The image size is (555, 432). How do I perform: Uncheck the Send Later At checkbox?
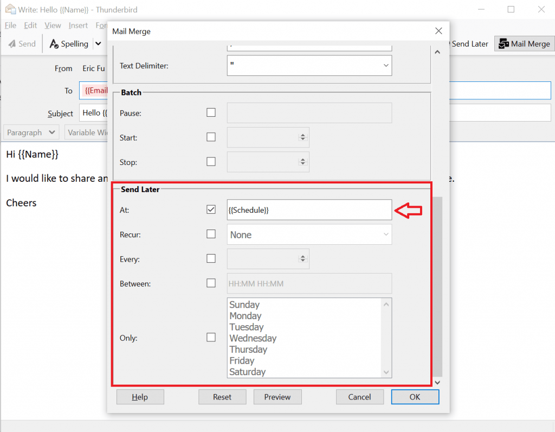tap(211, 209)
